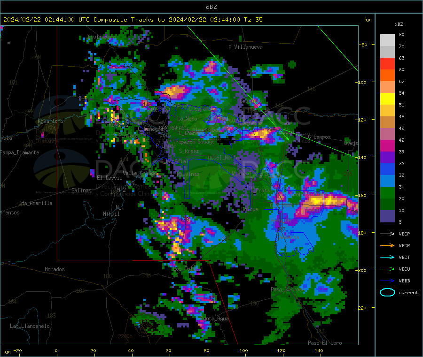
Task: Click the A_Villanueva map label
Action: [245, 47]
